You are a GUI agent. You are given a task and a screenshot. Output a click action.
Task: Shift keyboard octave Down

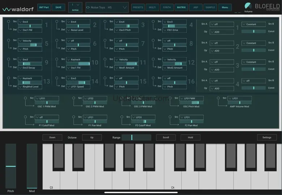tap(52, 137)
